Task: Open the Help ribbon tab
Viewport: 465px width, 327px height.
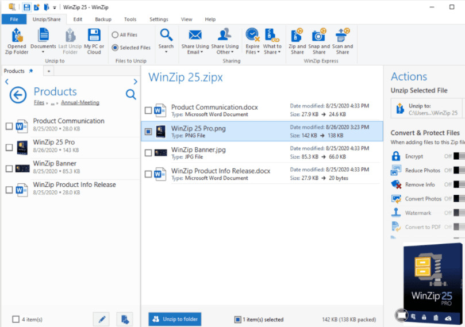Action: pos(210,20)
